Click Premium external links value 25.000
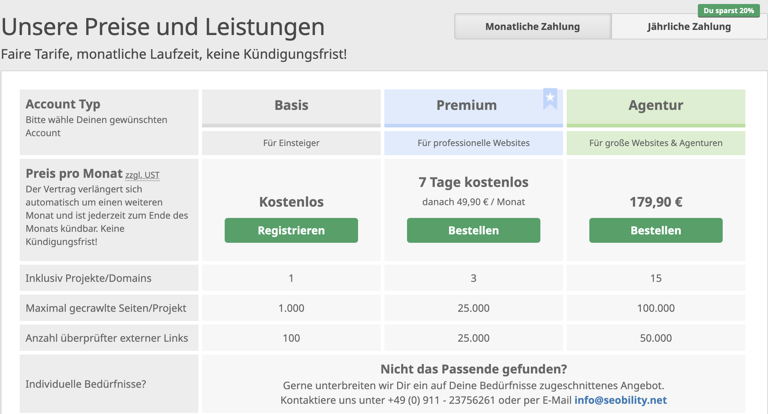Screen dimensions: 768x414 pos(474,338)
